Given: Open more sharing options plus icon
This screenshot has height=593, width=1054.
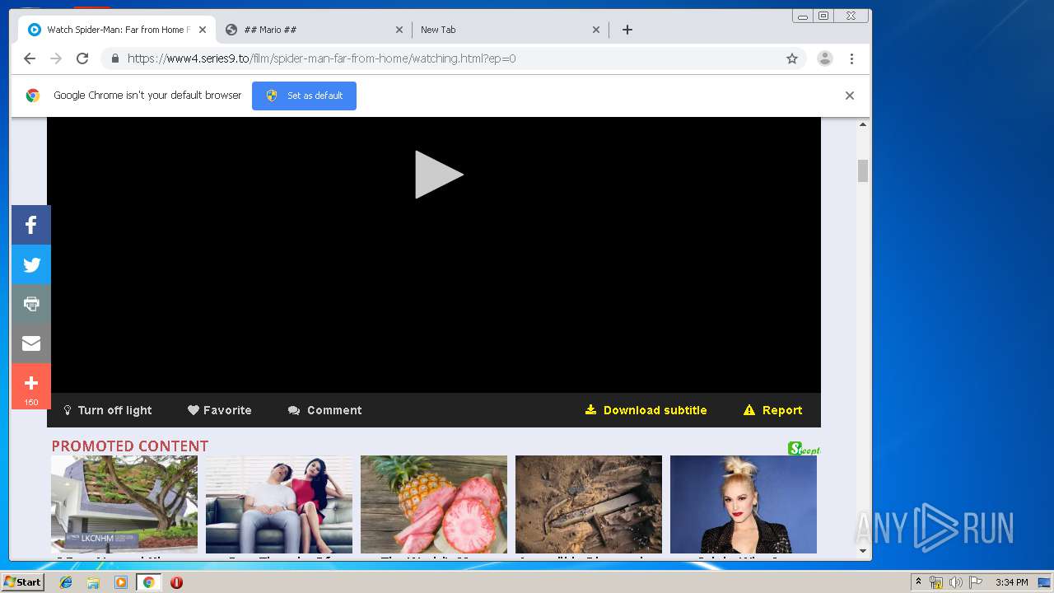Looking at the screenshot, I should point(31,386).
